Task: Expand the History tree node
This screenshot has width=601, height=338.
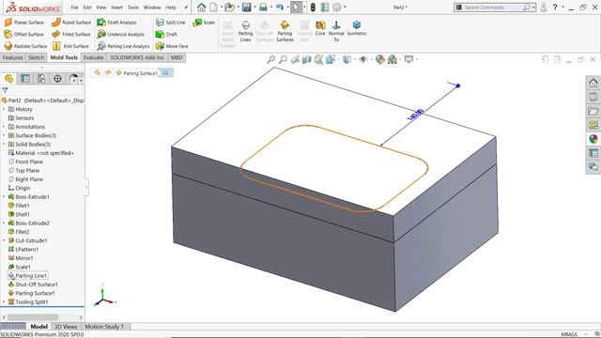Action: pyautogui.click(x=4, y=109)
